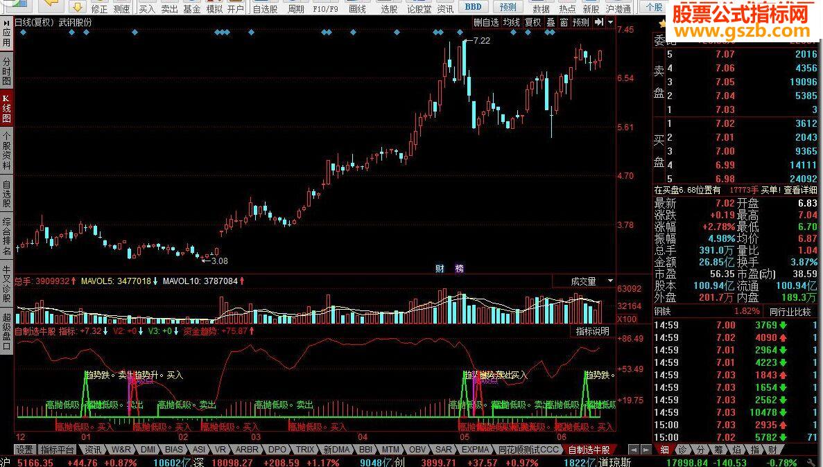Click the 道琼斯 index in status bar
The width and height of the screenshot is (823, 467).
pos(614,462)
